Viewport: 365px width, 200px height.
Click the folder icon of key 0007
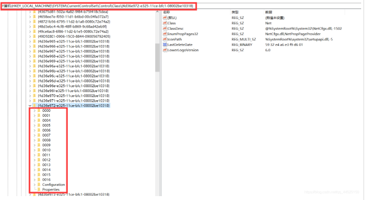click(39, 135)
